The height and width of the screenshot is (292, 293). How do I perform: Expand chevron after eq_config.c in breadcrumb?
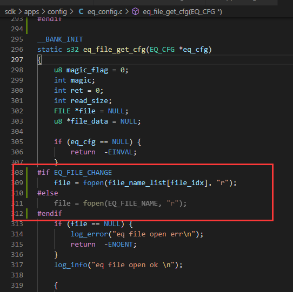click(127, 12)
